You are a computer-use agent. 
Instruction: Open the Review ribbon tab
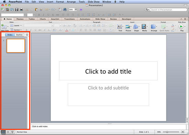click(x=113, y=19)
